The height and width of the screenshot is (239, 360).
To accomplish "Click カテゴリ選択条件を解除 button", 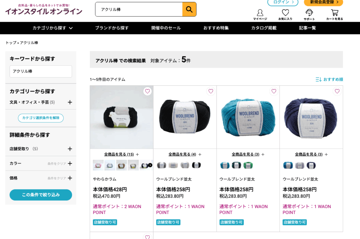I will click(41, 118).
